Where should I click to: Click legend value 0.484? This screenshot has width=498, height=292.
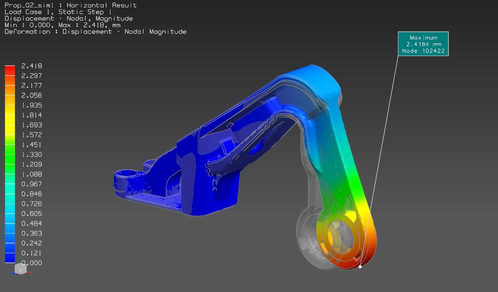(31, 223)
